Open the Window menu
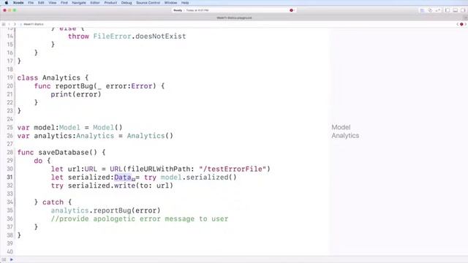This screenshot has height=263, width=468. coord(170,3)
